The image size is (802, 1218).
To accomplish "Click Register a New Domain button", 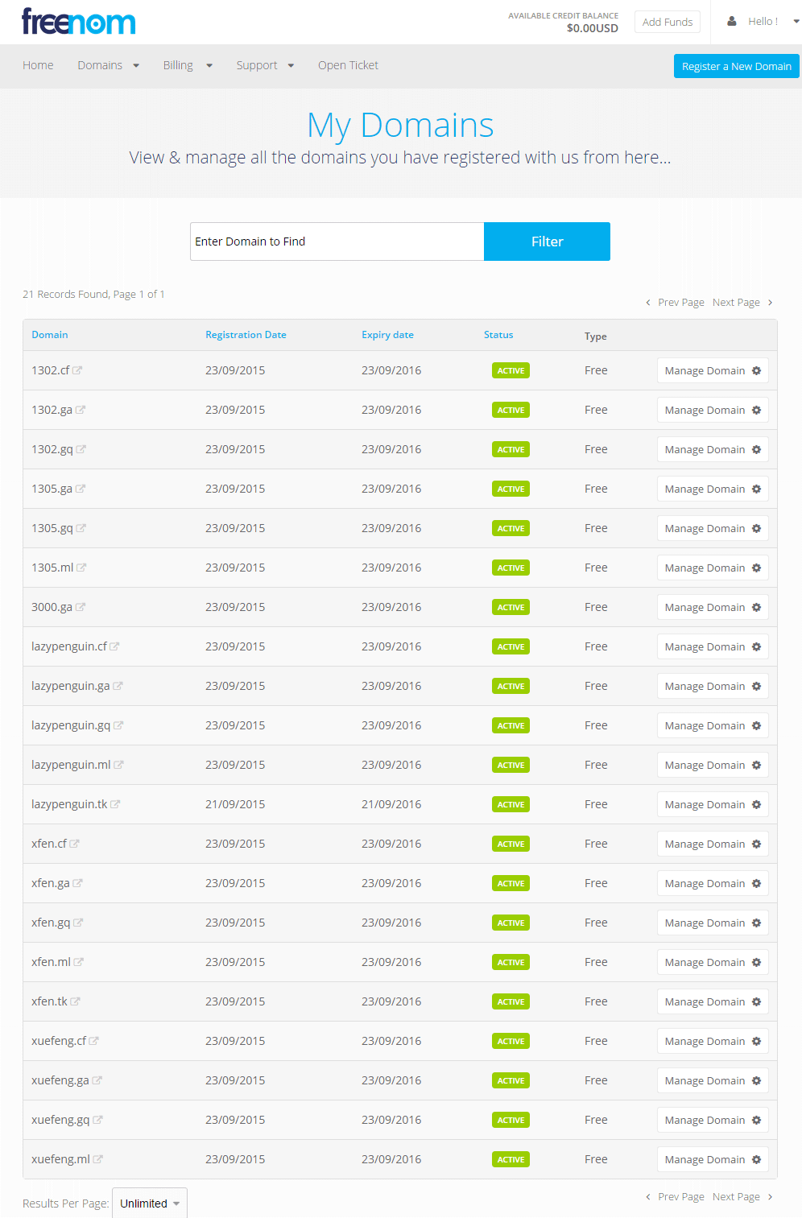I will (736, 66).
